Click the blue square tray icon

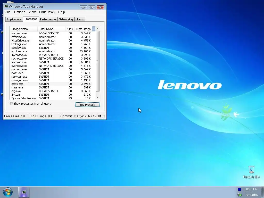click(x=240, y=189)
